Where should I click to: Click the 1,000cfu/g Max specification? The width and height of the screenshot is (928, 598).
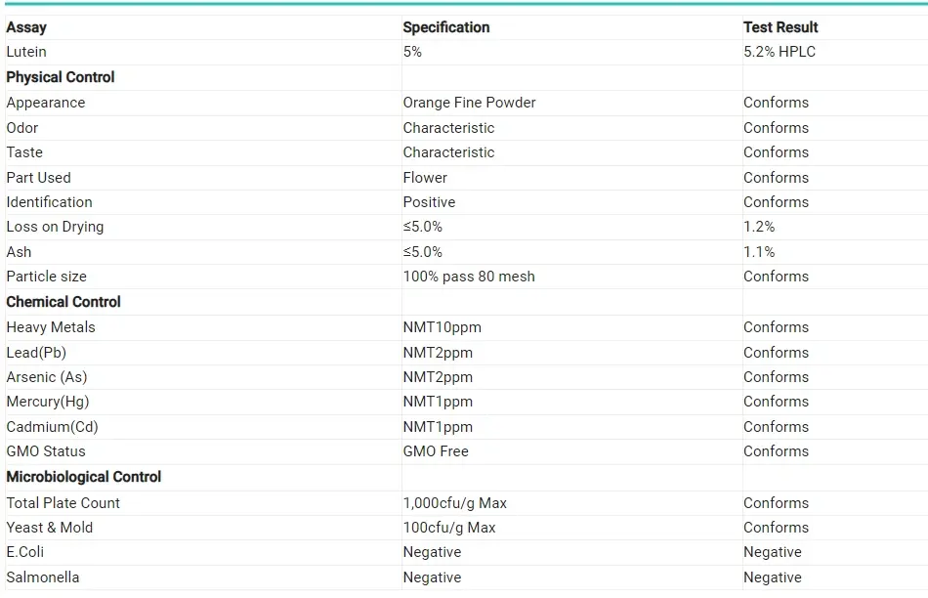[x=454, y=503]
